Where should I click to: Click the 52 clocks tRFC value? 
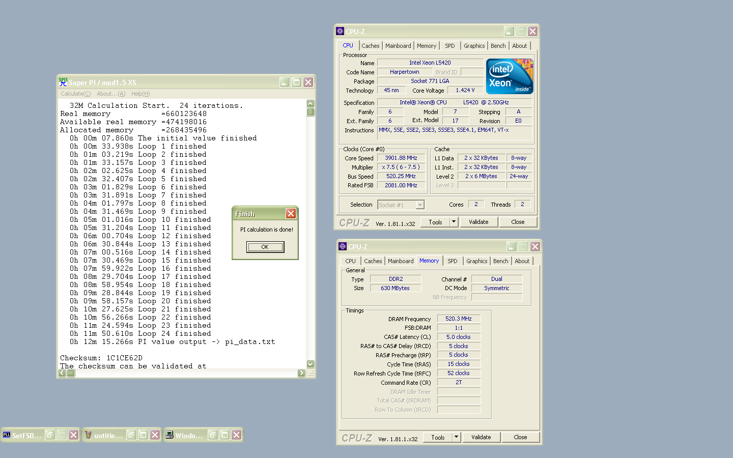pyautogui.click(x=459, y=373)
